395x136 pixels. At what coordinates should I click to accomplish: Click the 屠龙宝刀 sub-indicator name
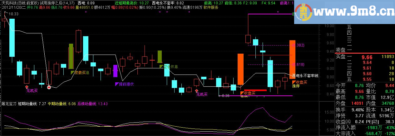[9, 103]
